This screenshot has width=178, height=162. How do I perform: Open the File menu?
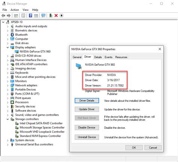[5, 10]
